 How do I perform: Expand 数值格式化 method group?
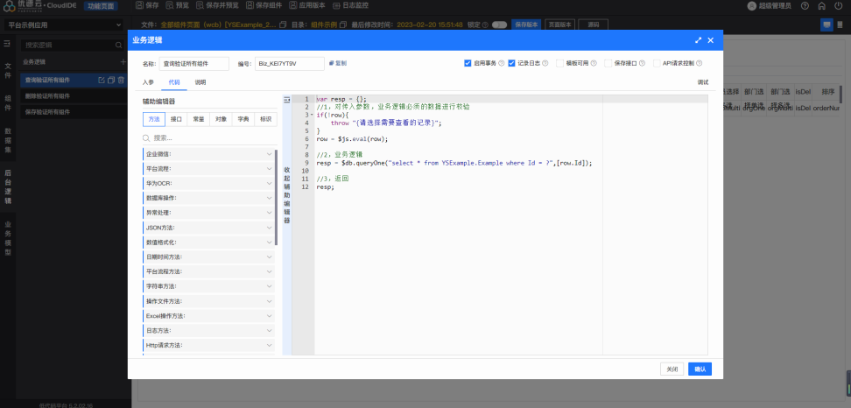click(209, 242)
